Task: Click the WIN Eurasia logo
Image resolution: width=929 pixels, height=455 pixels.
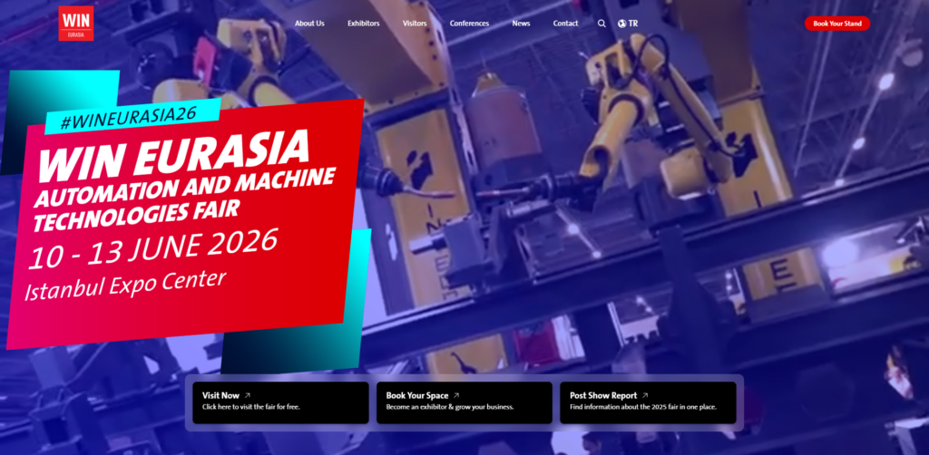Action: tap(76, 23)
